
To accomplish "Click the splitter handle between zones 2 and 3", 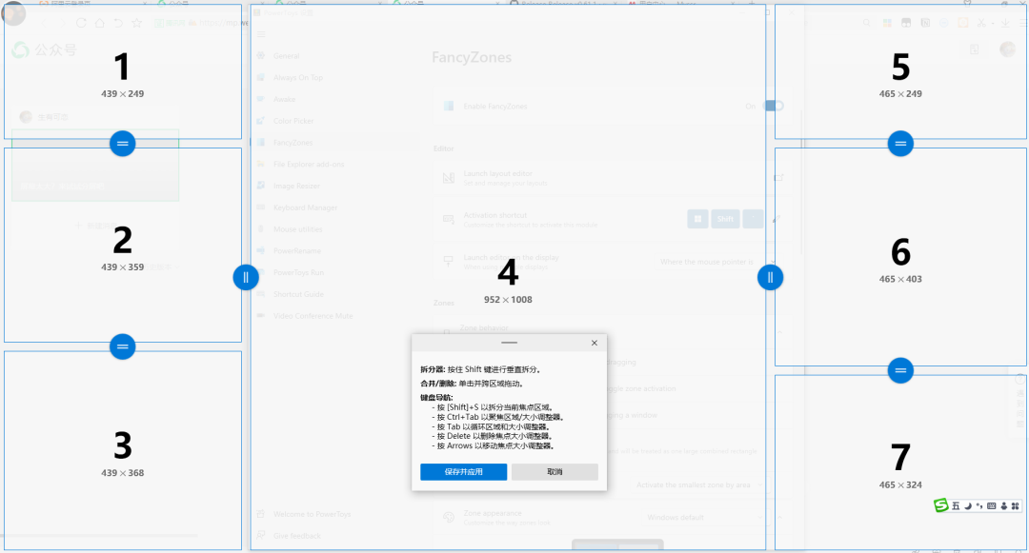I will click(123, 346).
